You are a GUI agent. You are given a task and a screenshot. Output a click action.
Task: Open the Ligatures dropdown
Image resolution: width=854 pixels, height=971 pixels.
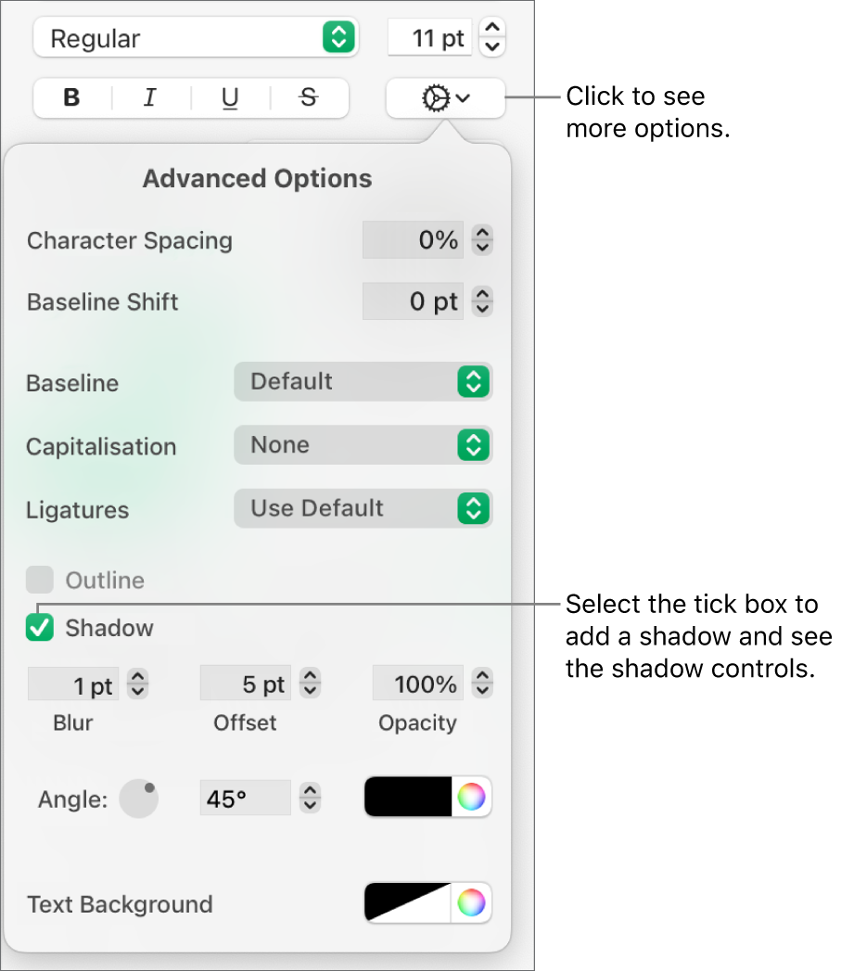point(363,508)
